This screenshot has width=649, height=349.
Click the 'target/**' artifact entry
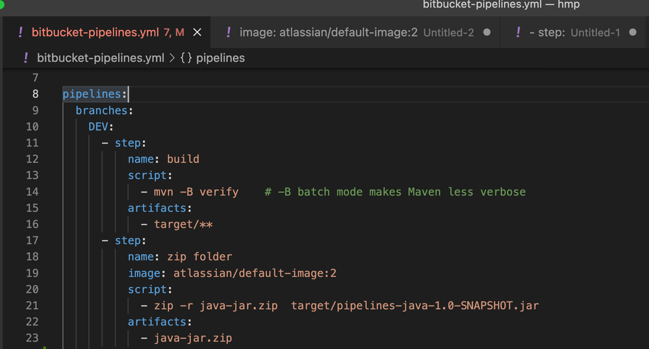point(183,224)
